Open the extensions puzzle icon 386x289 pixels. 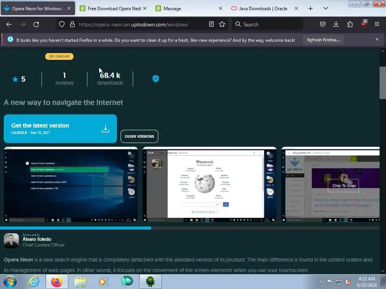click(x=350, y=24)
